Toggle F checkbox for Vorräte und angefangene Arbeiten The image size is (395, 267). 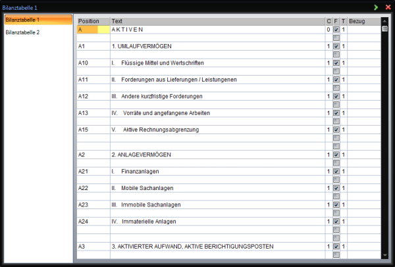click(x=336, y=112)
